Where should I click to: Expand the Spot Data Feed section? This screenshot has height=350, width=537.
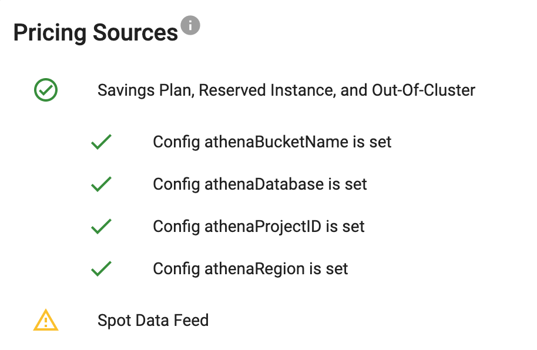[153, 320]
